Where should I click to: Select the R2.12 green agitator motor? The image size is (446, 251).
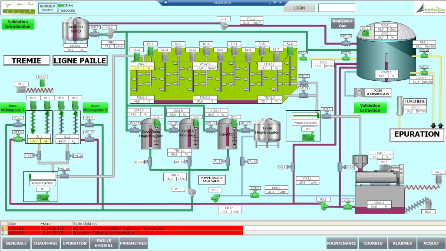point(137,57)
